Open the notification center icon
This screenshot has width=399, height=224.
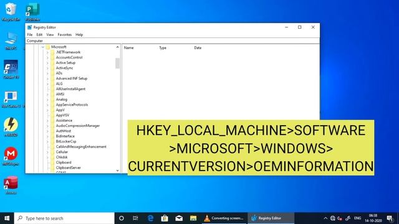coord(390,218)
